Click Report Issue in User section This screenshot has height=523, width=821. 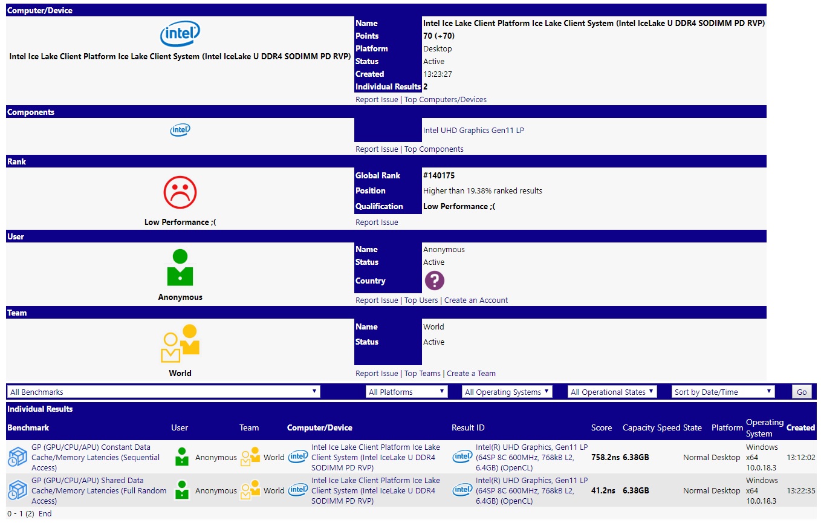point(377,300)
